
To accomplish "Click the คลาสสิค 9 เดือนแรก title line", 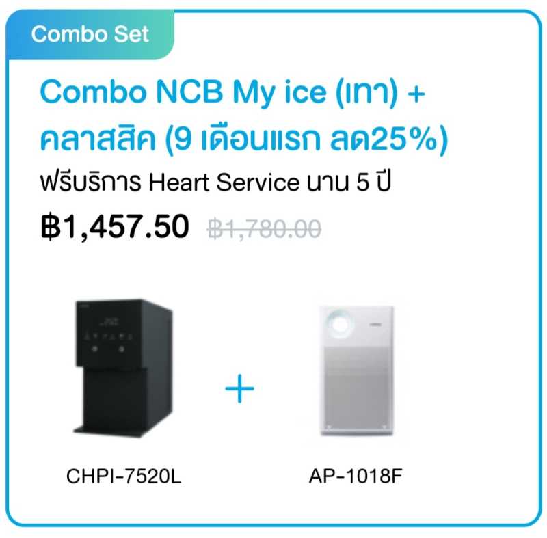I will (x=244, y=139).
